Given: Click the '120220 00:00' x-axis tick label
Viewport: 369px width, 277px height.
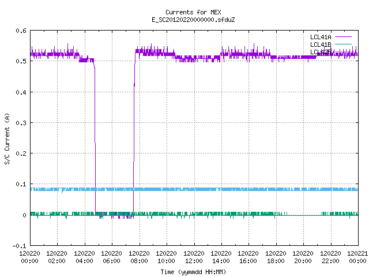Looking at the screenshot, I should tap(29, 257).
